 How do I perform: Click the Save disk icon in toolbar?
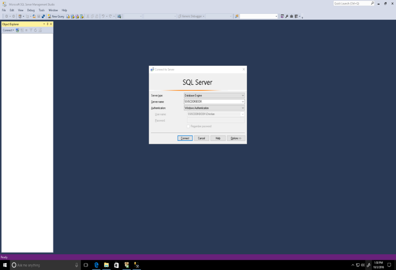click(39, 16)
